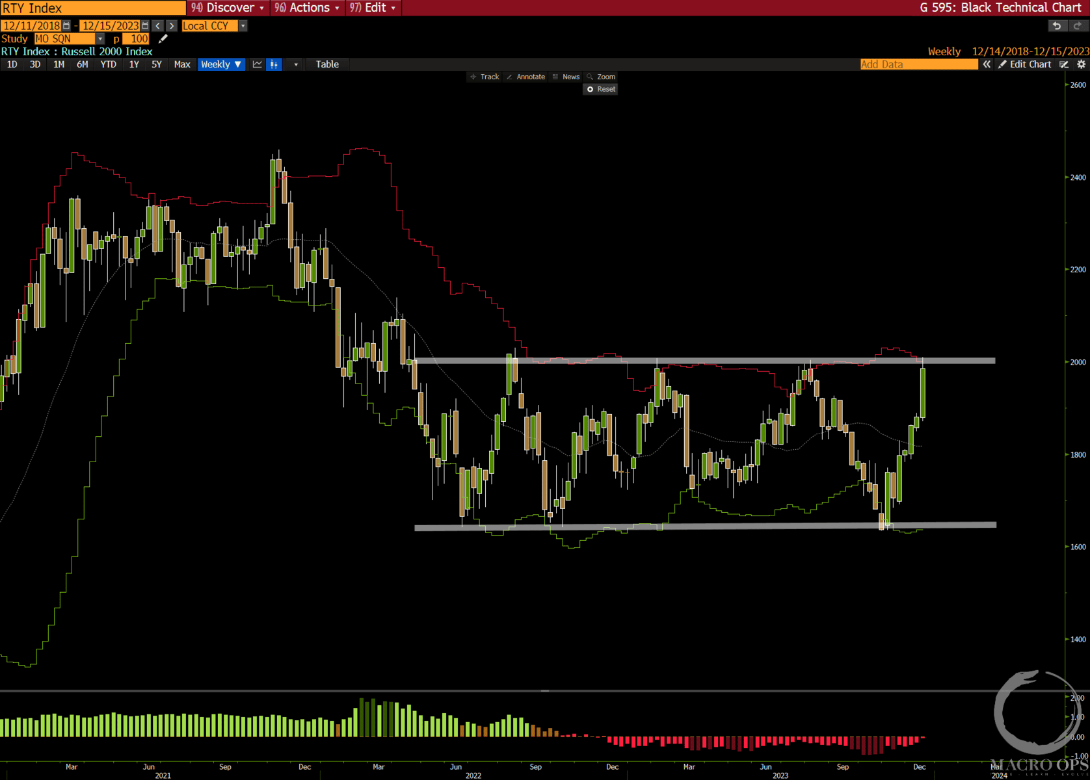The image size is (1090, 780).
Task: Click the 2400 price axis label
Action: point(1078,177)
